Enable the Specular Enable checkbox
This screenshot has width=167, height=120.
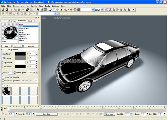[x=3, y=77]
